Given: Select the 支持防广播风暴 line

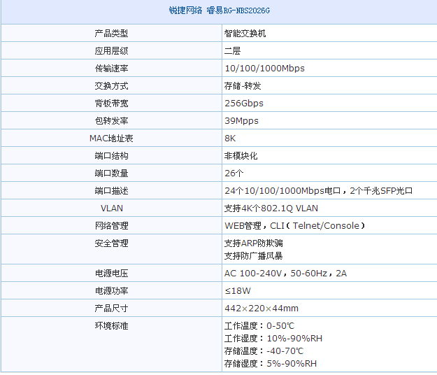Looking at the screenshot, I should pos(254,256).
